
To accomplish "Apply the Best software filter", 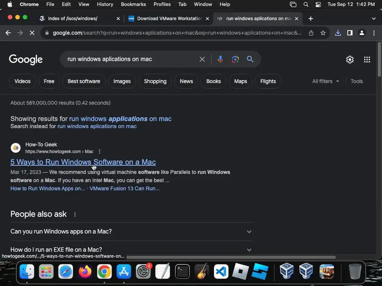I will click(x=84, y=81).
